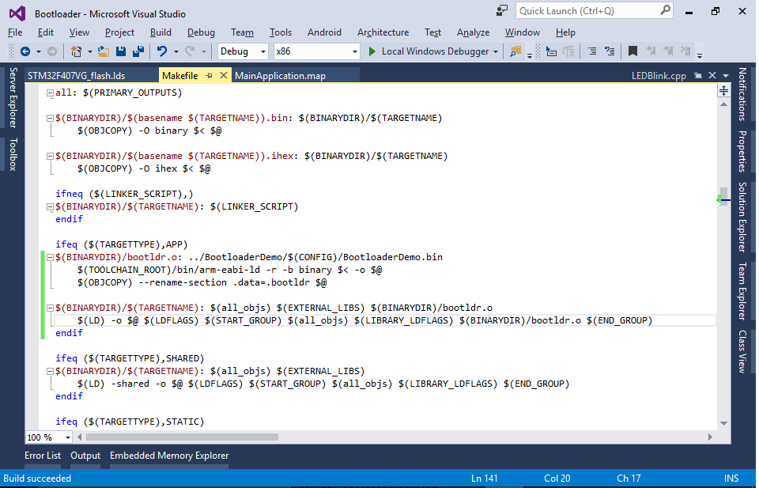Open the Toolbox side tab
The height and width of the screenshot is (488, 759).
(x=13, y=154)
